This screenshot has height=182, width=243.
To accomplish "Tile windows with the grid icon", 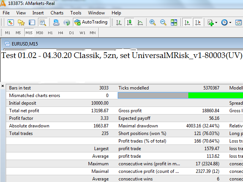I will pos(174,23).
